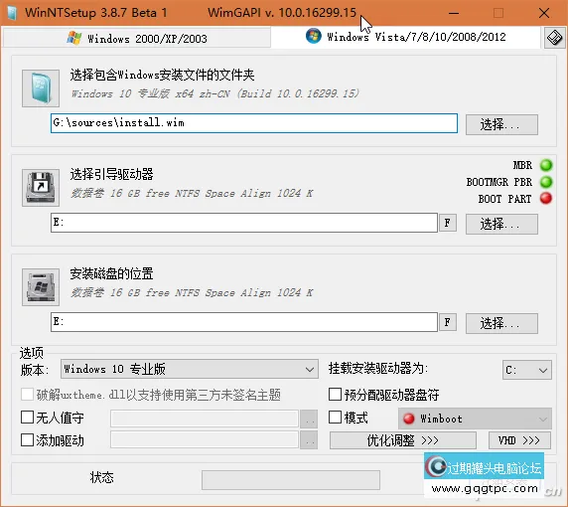The height and width of the screenshot is (507, 568).
Task: Click the 无人值守 file path field
Action: pyautogui.click(x=205, y=419)
